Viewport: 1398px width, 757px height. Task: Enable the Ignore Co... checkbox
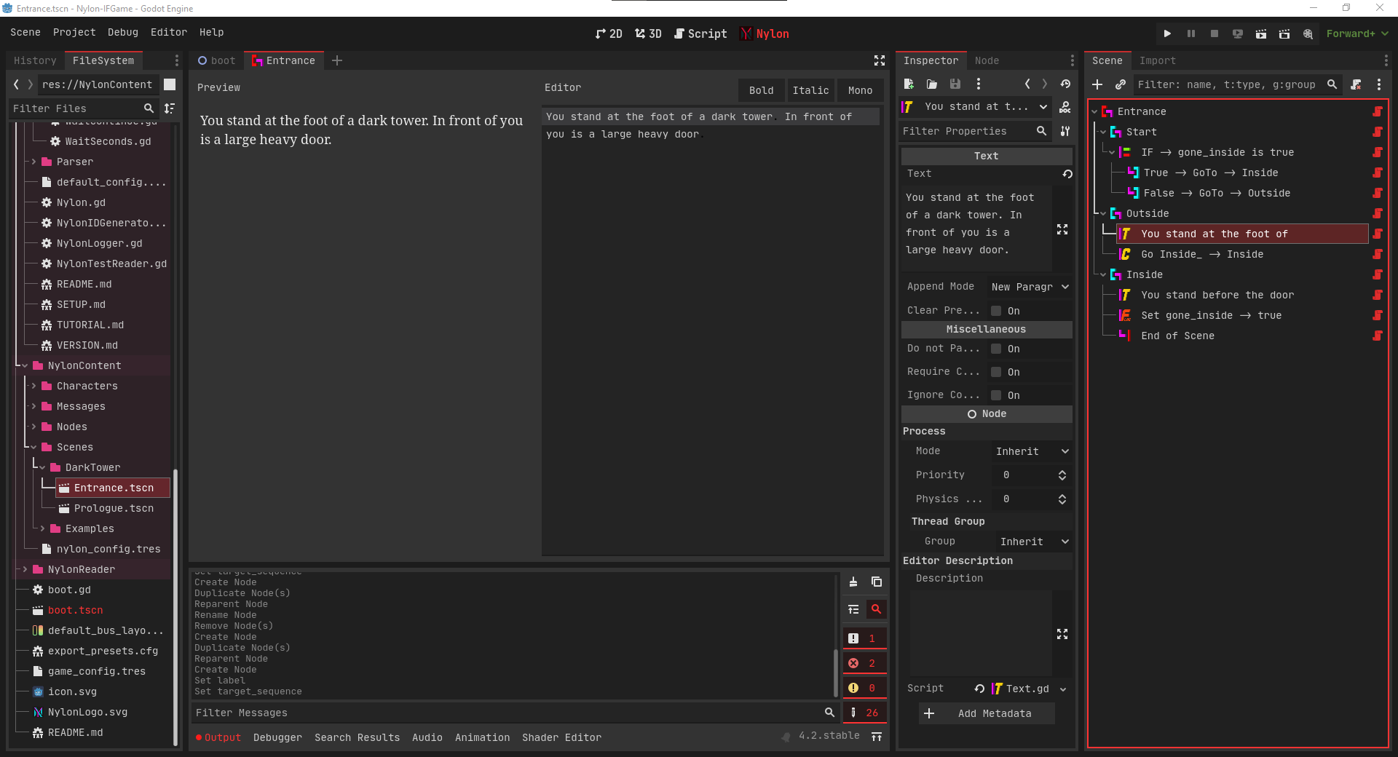996,395
